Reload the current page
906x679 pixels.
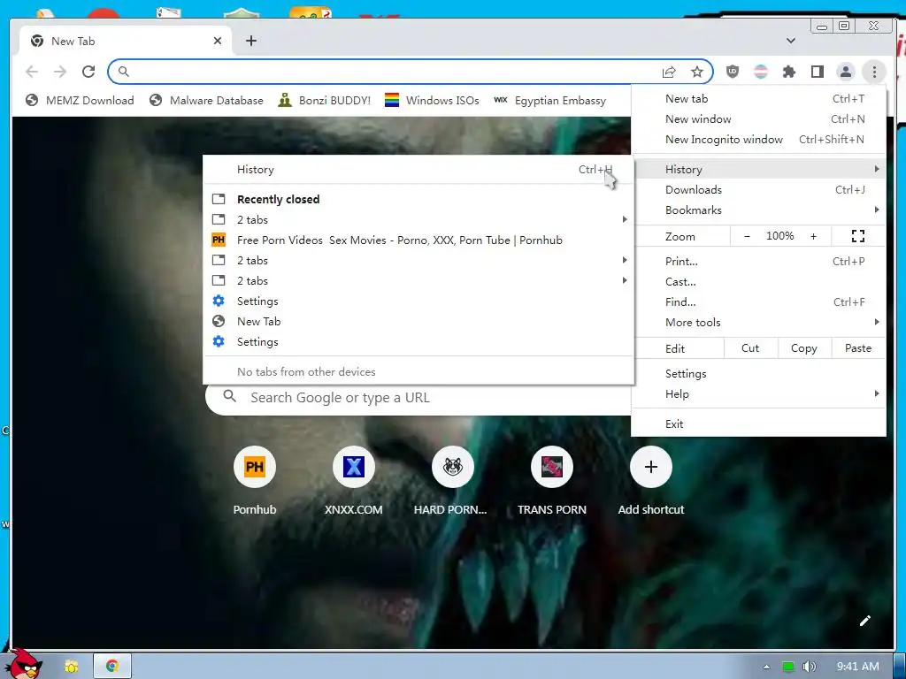point(88,72)
